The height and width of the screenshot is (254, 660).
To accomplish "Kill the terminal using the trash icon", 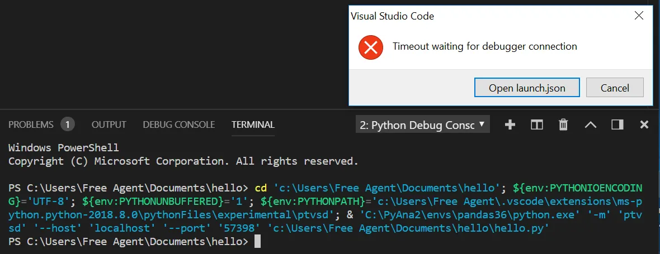I will (x=564, y=124).
